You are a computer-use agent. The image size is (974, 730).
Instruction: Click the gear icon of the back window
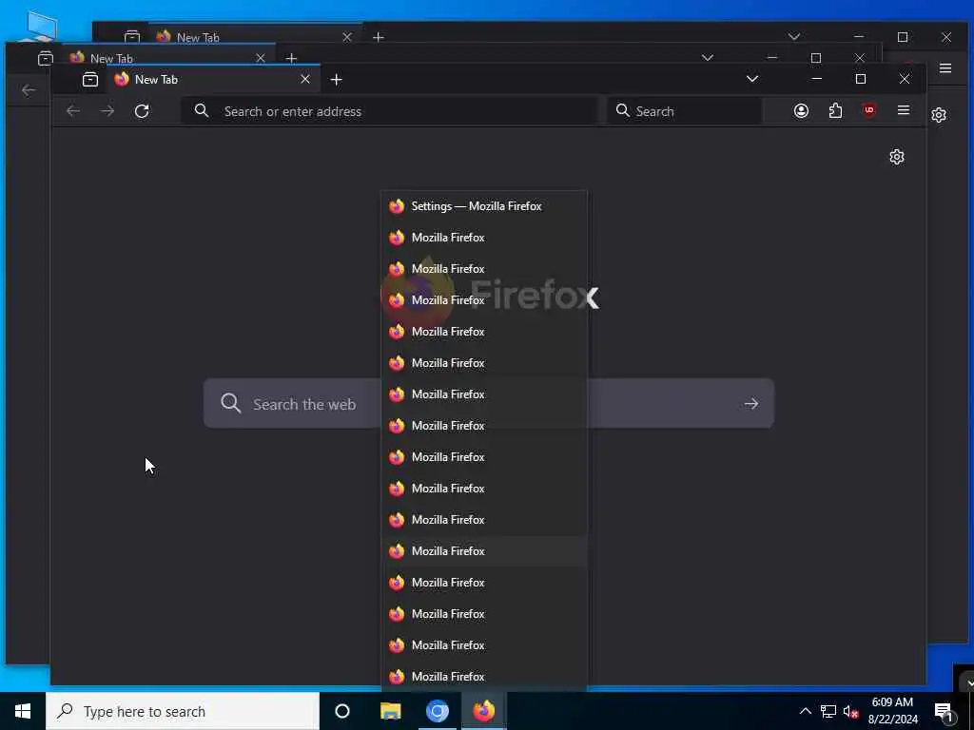pos(939,115)
